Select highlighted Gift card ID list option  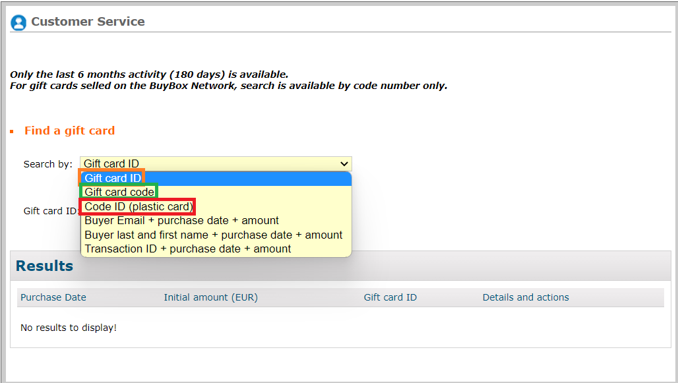(113, 179)
